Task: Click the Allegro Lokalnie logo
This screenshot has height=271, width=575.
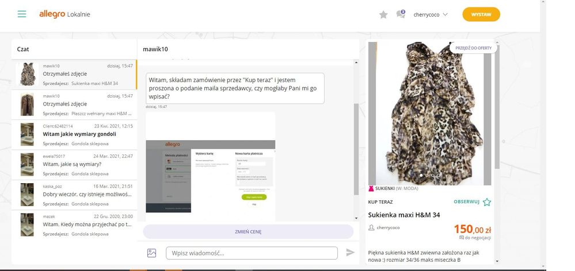Action: [x=64, y=14]
